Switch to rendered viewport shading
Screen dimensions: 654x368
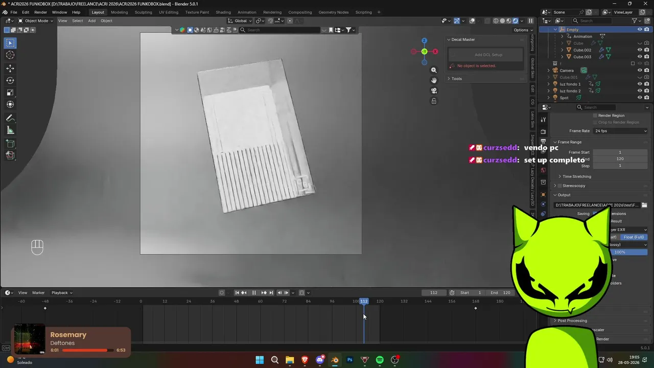click(x=515, y=21)
